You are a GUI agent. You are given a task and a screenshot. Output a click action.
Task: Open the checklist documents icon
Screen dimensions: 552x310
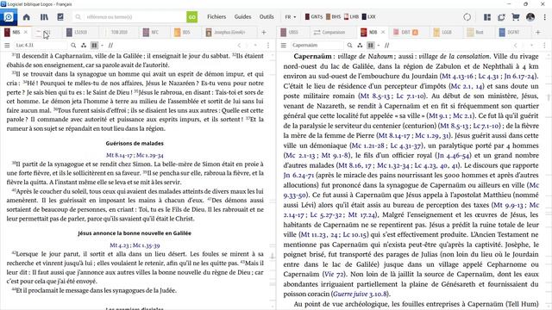coord(60,17)
